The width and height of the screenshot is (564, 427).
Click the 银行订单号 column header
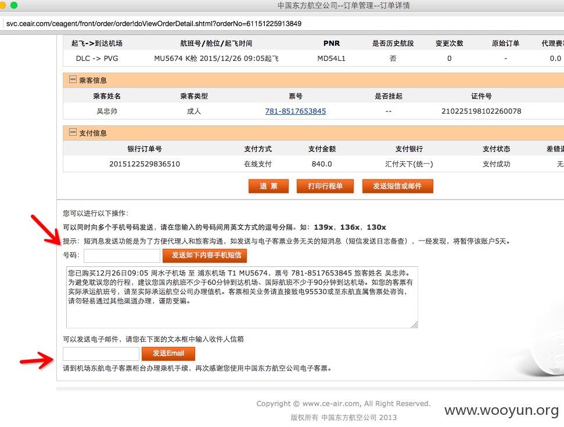coord(145,149)
